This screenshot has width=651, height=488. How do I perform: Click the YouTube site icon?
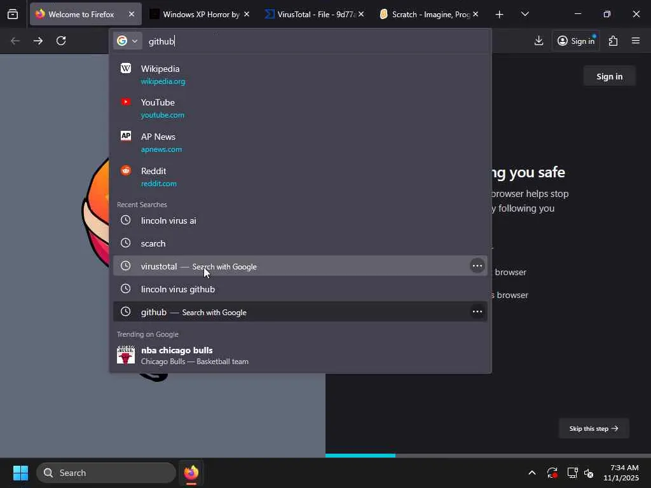point(126,102)
